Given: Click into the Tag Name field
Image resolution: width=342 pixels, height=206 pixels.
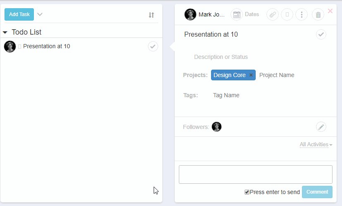Looking at the screenshot, I should (226, 95).
